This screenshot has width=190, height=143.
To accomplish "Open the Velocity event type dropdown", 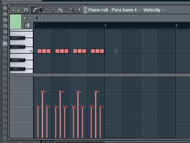I will click(x=163, y=10).
